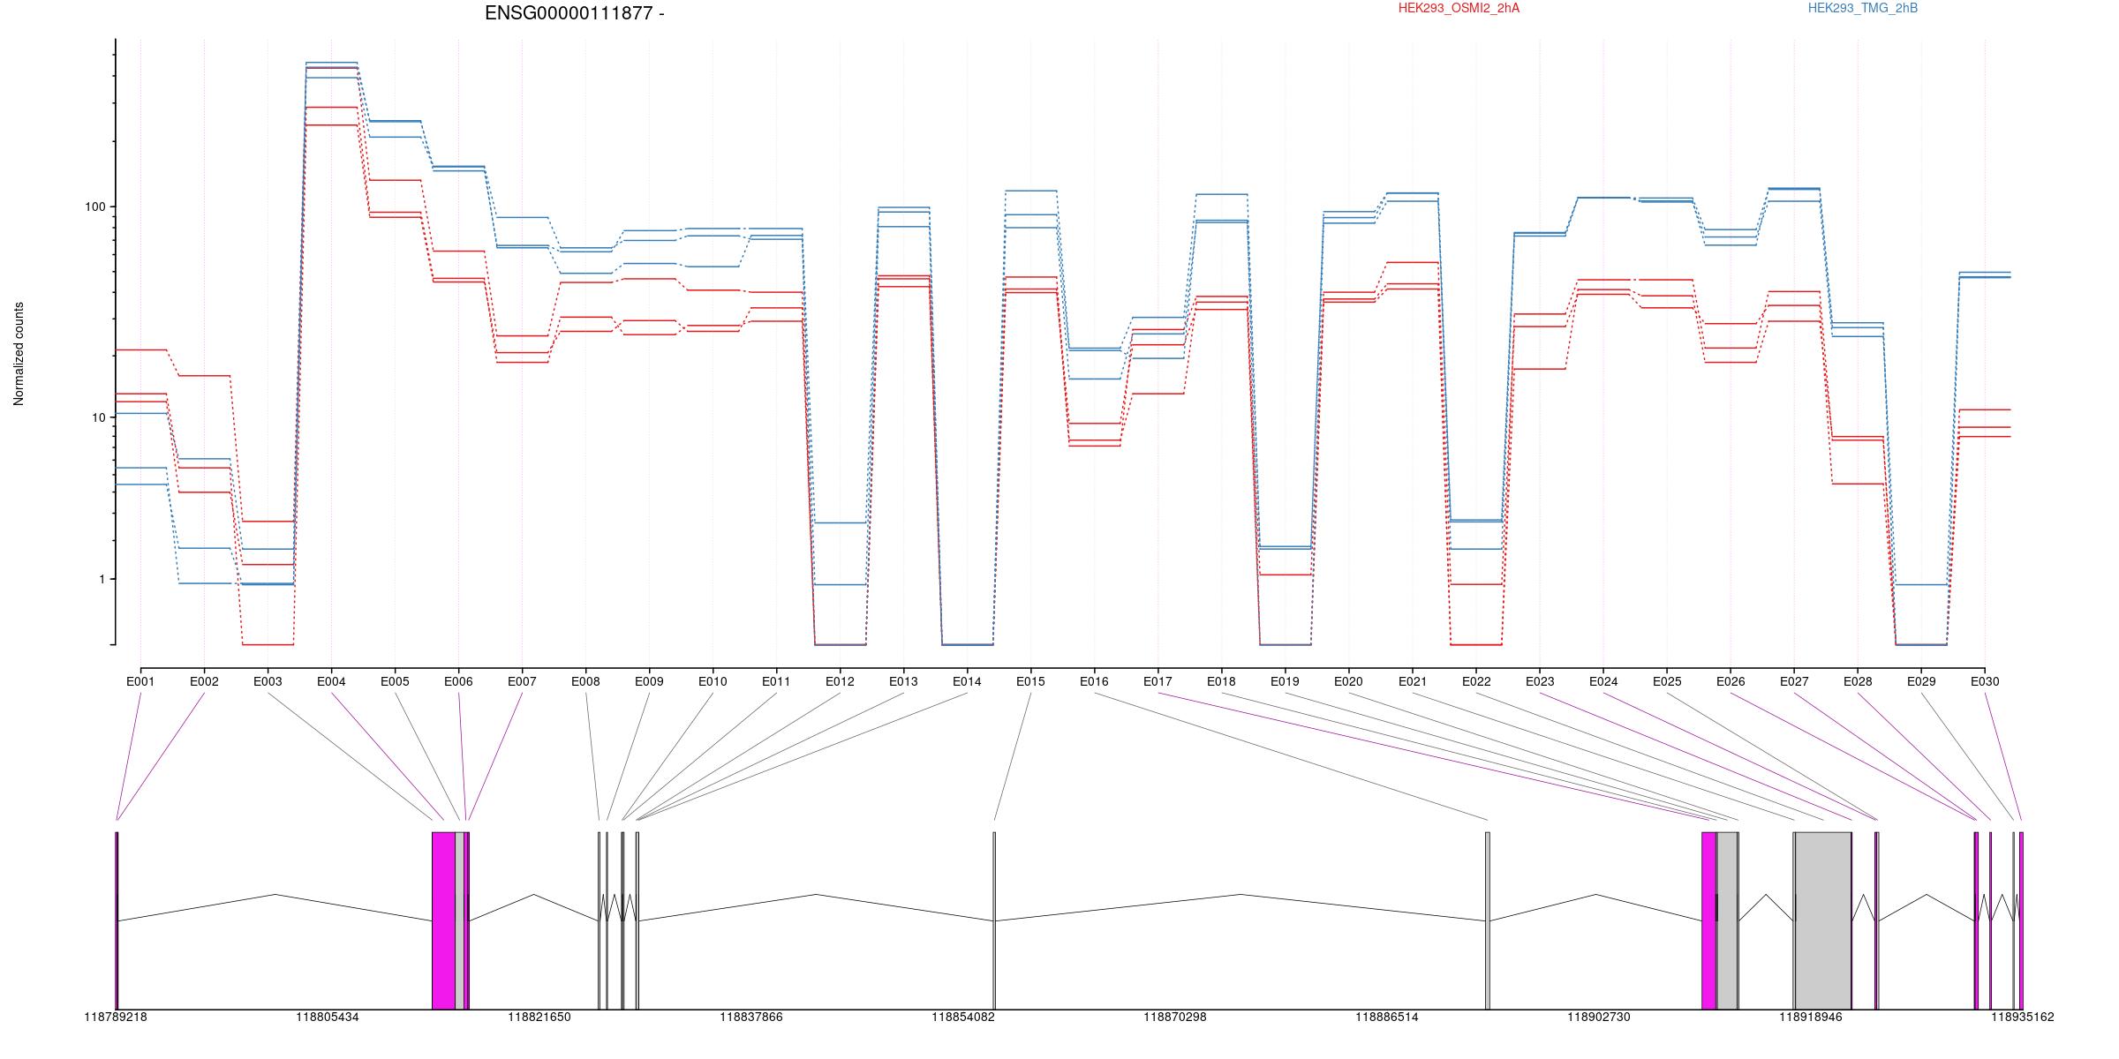
Task: Click exon label E005
Action: point(395,681)
